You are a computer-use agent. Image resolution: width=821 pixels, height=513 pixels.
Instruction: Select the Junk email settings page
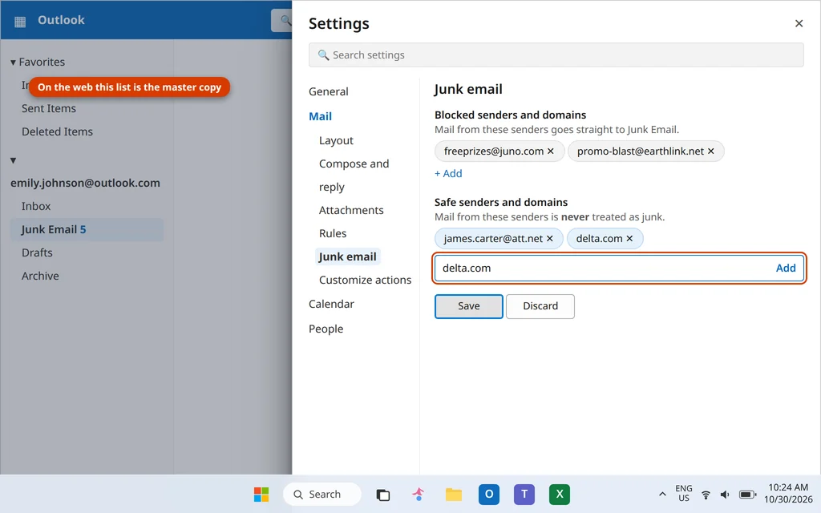347,256
